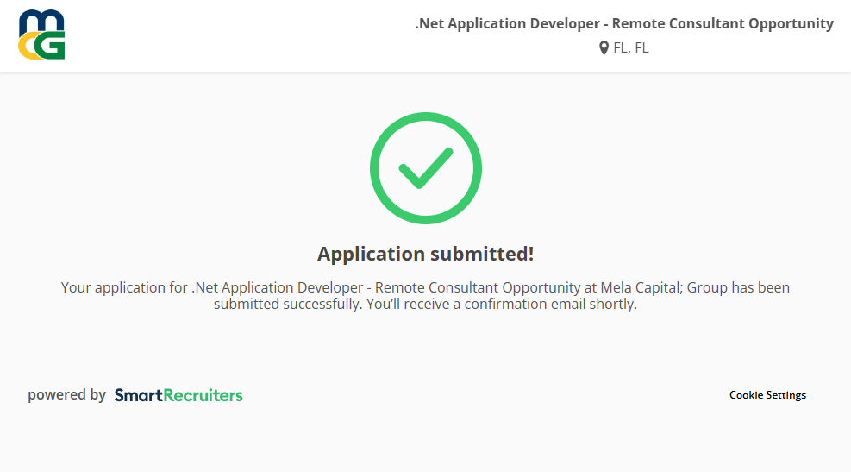Click the SmartRecruiters logo
851x472 pixels.
pyautogui.click(x=178, y=395)
